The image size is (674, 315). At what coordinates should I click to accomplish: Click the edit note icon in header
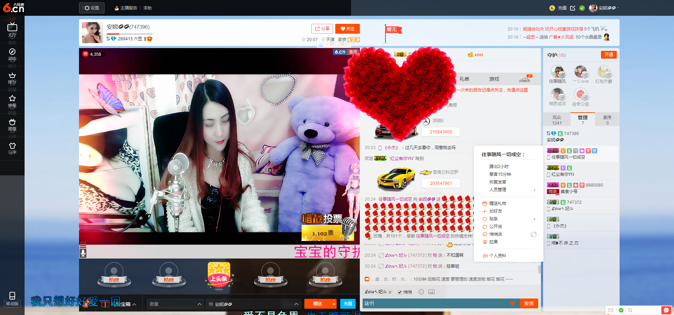(x=573, y=8)
